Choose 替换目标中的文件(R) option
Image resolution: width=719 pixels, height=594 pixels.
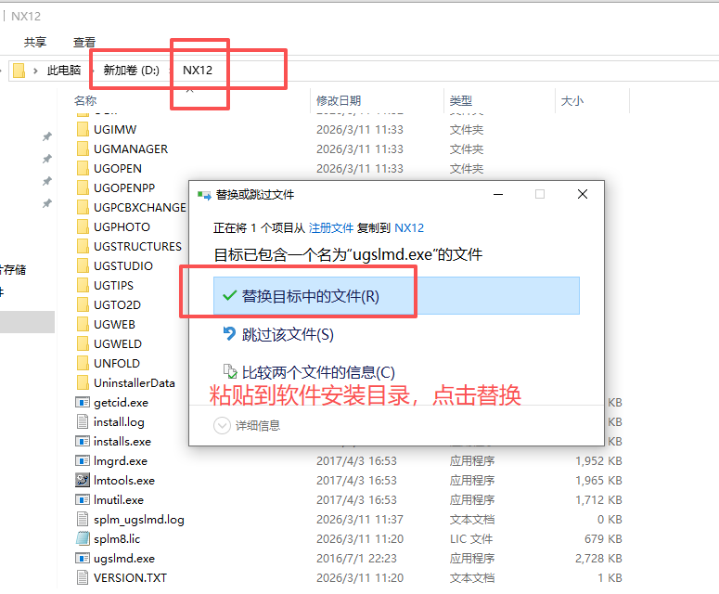click(397, 296)
